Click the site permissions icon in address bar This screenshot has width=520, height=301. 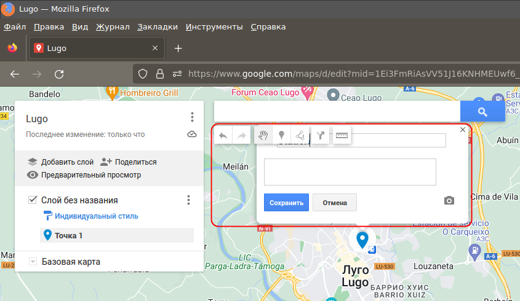(x=177, y=74)
